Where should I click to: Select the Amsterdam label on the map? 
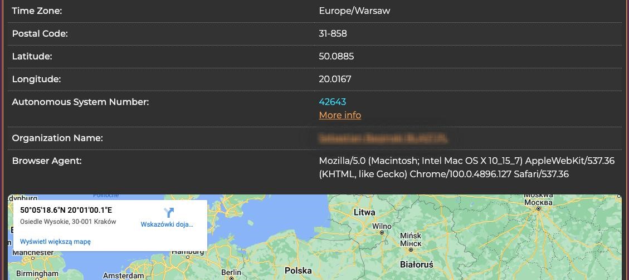124,275
